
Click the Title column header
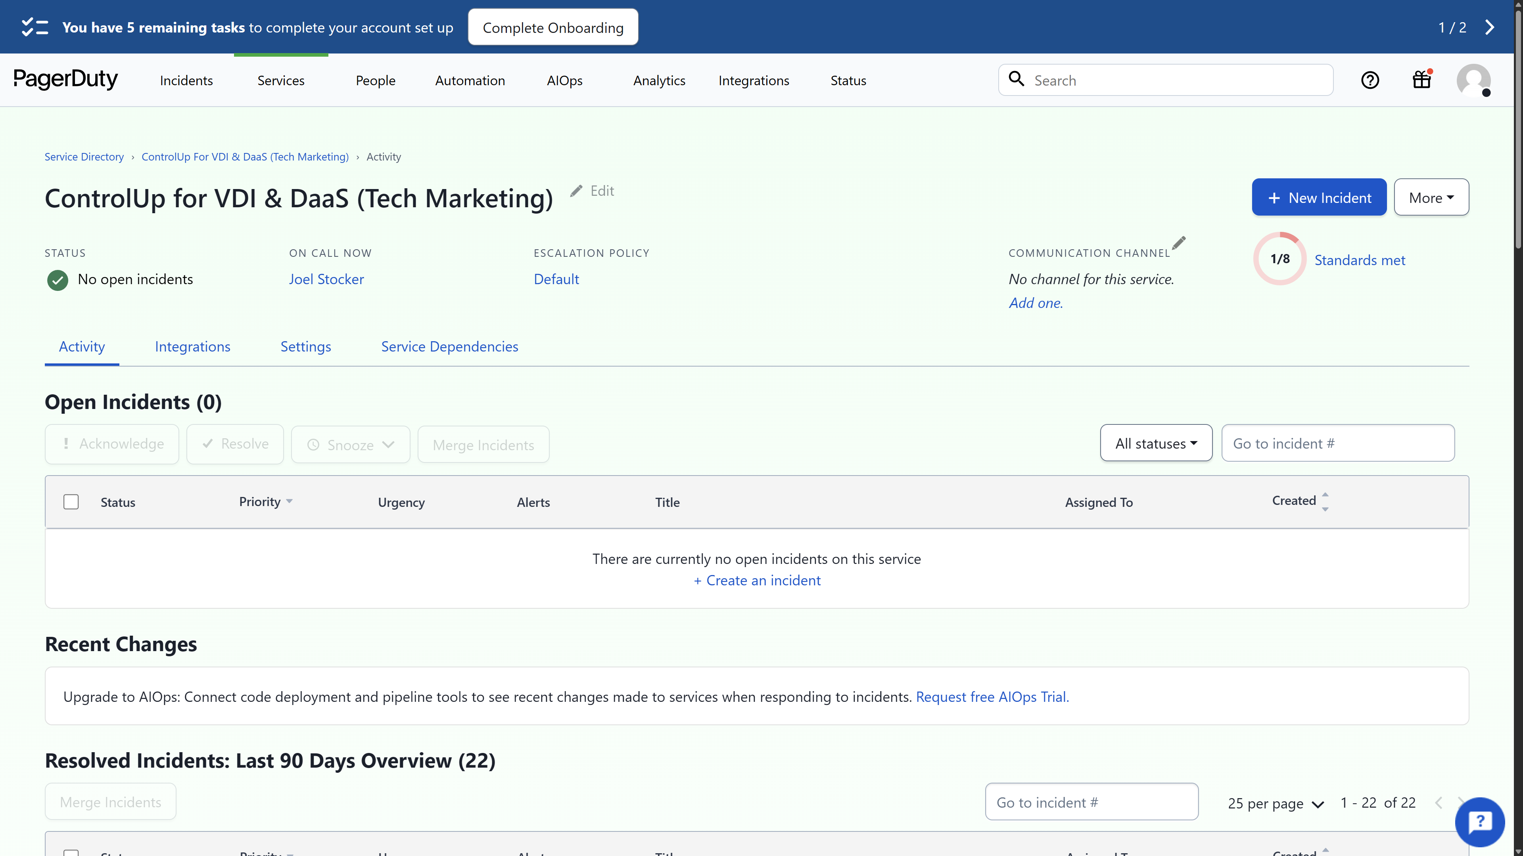[668, 502]
